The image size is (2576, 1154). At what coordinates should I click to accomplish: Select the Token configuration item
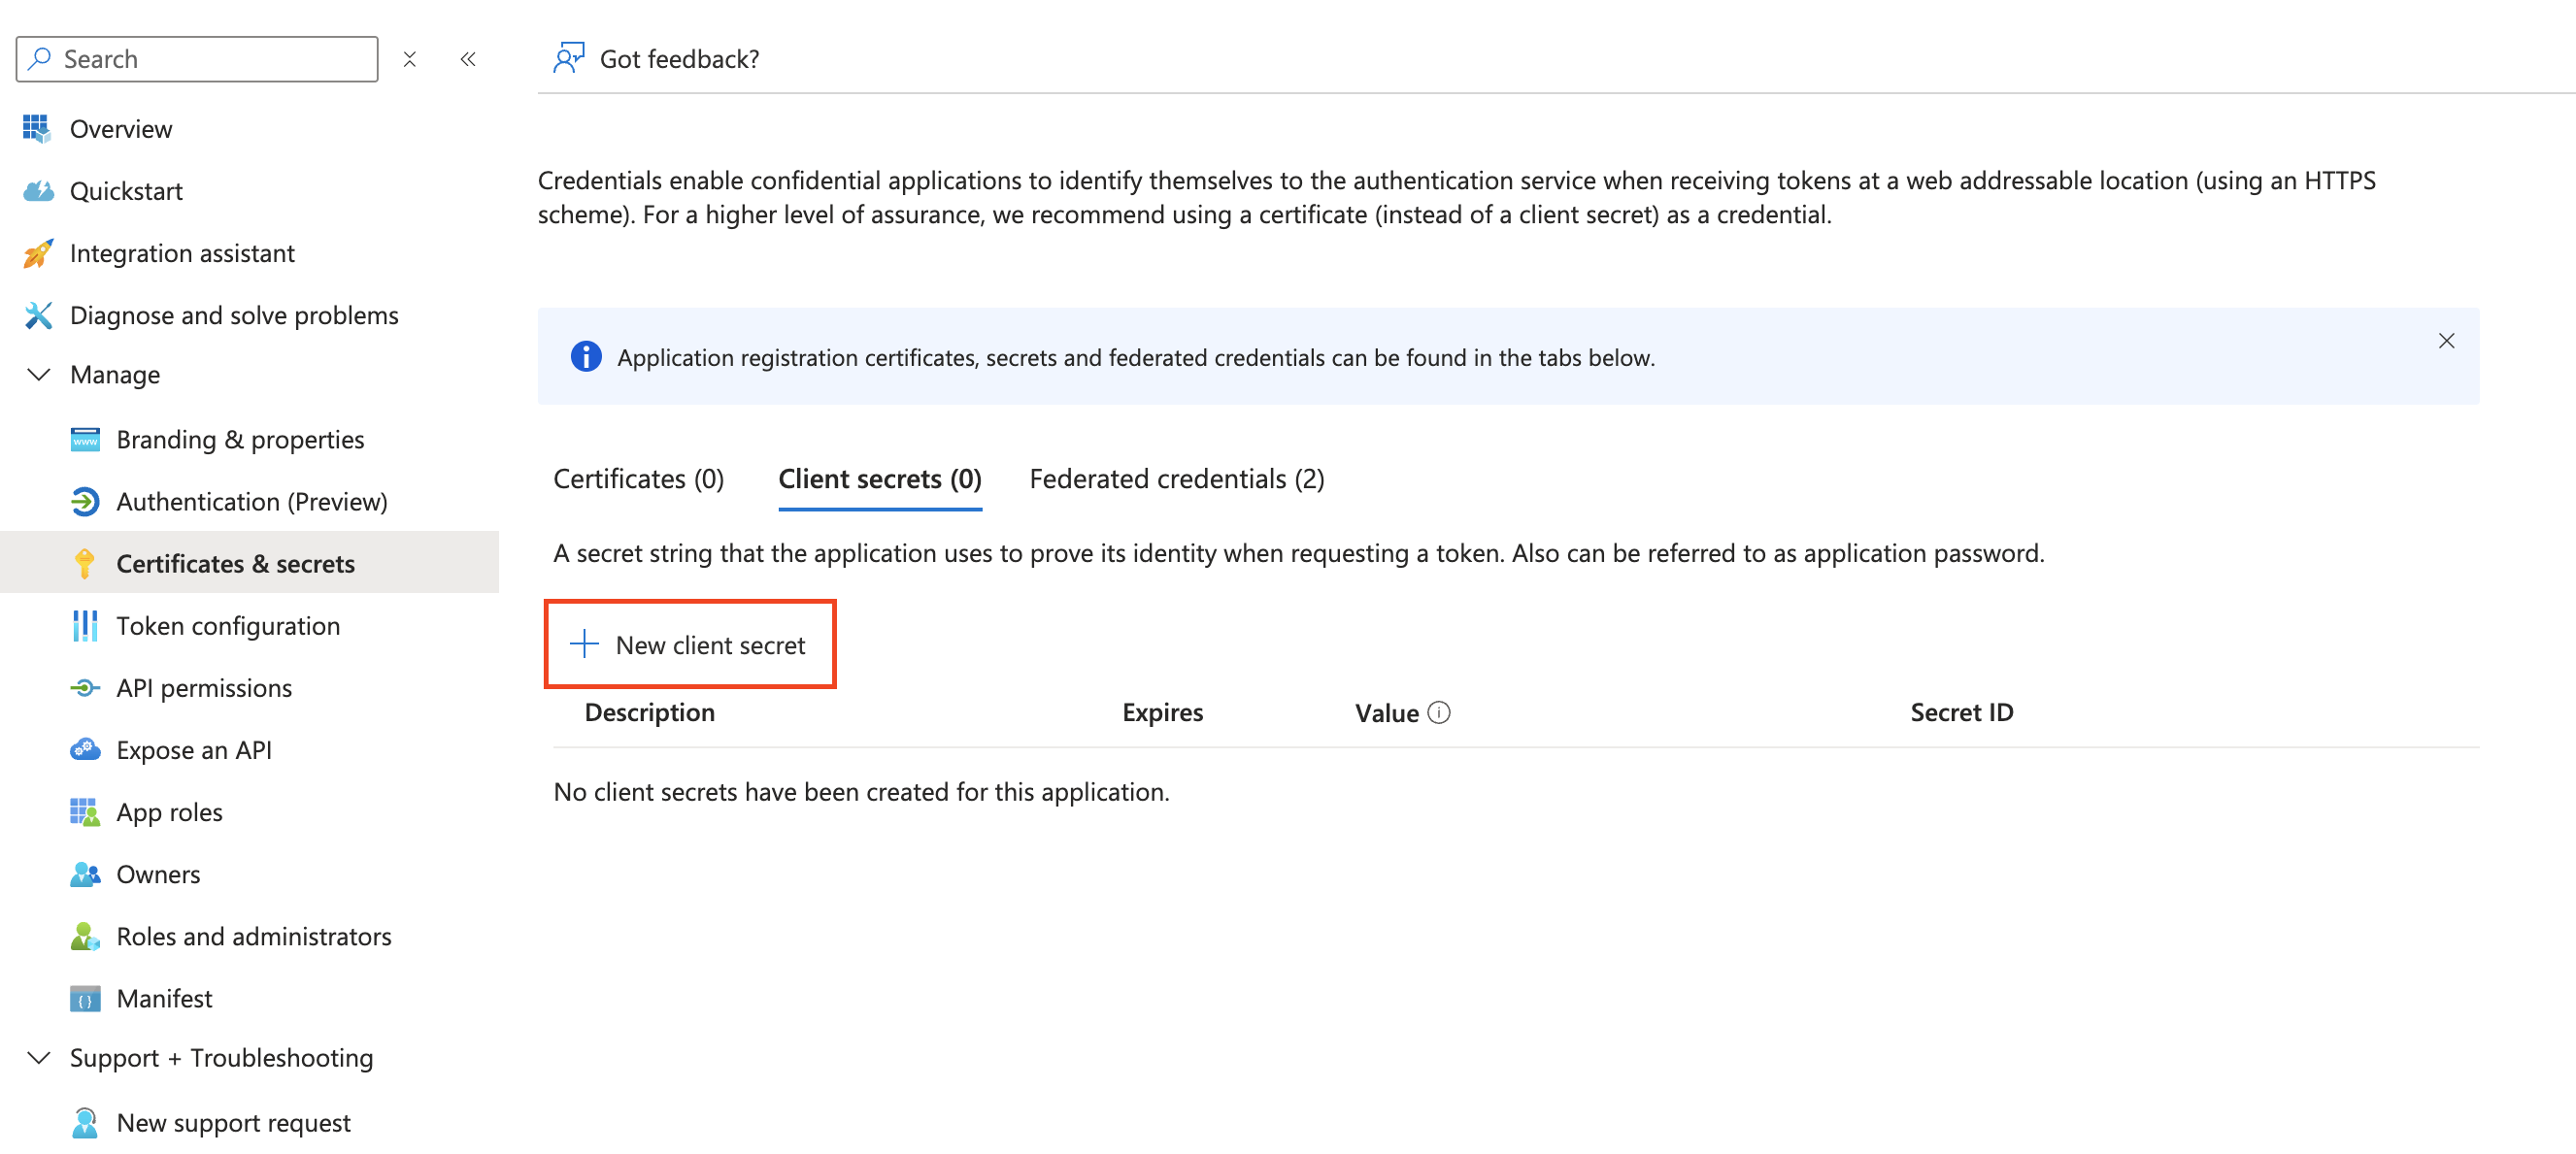[228, 625]
